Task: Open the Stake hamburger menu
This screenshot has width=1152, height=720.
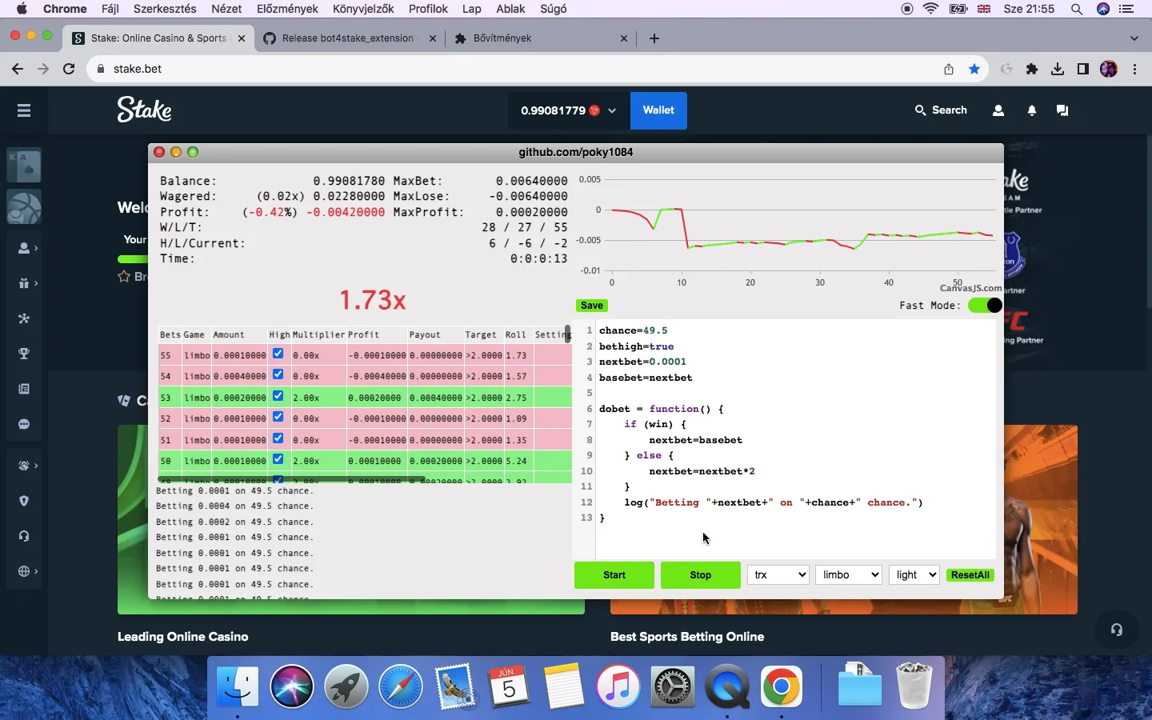Action: (x=24, y=110)
